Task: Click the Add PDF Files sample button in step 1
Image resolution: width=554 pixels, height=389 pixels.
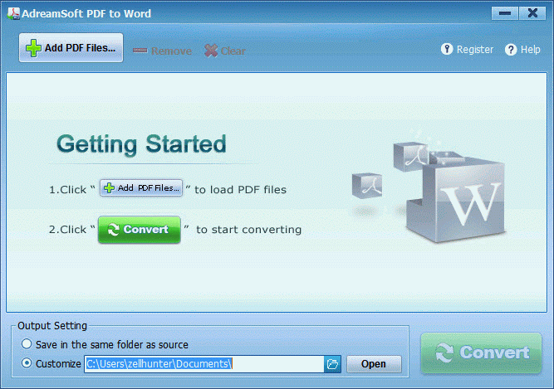Action: 141,188
